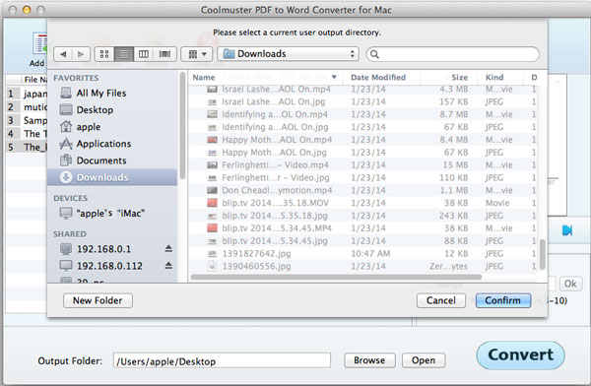Select blip.tv 2014....35.18.MOV file
591x386 pixels.
coord(362,203)
